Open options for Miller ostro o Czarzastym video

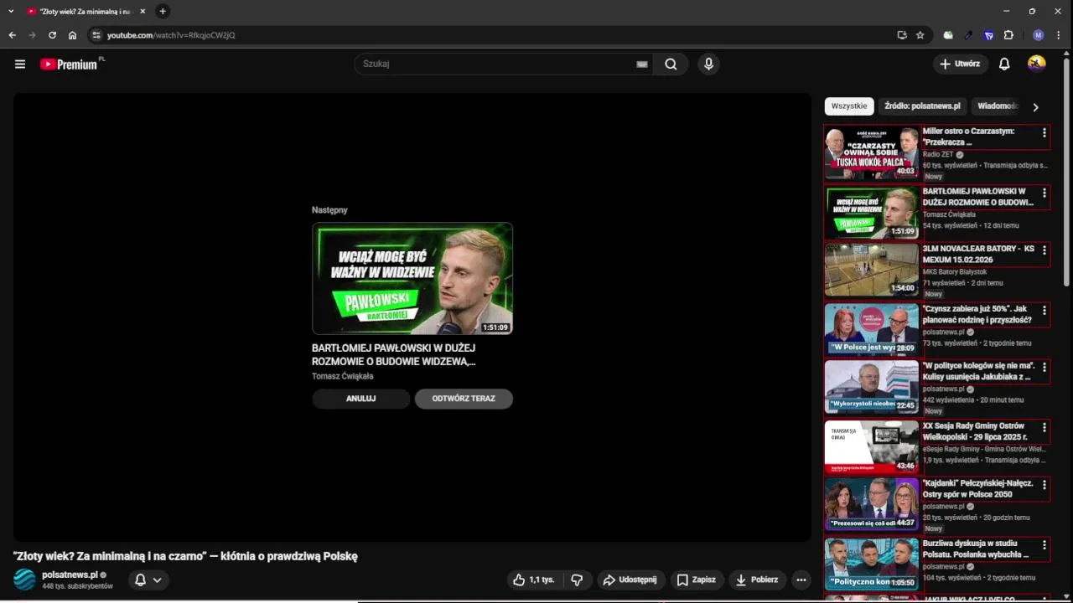point(1044,133)
